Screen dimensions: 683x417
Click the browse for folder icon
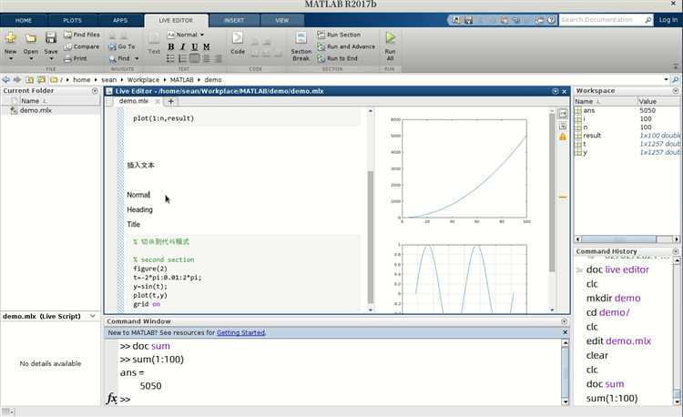(41, 79)
